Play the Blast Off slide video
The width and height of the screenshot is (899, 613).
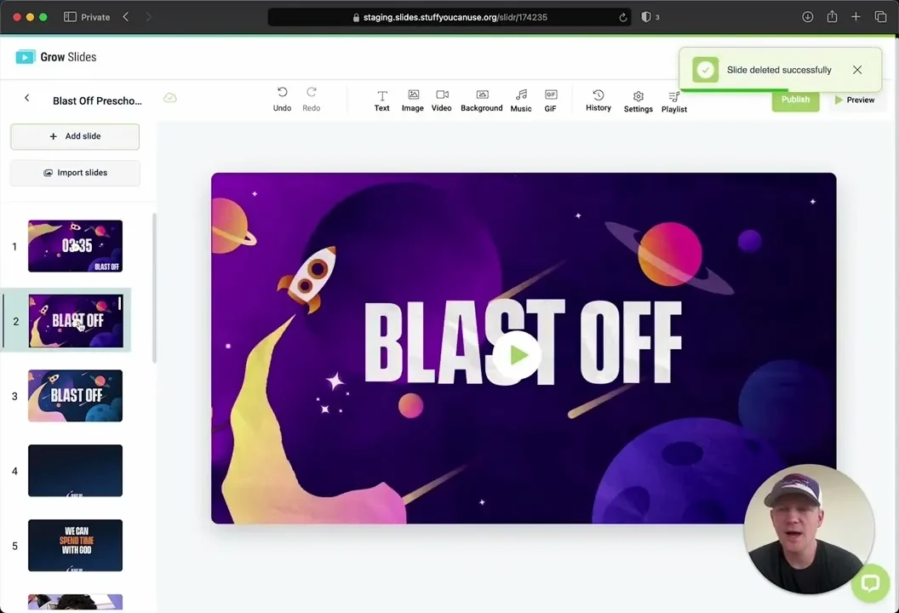coord(518,355)
